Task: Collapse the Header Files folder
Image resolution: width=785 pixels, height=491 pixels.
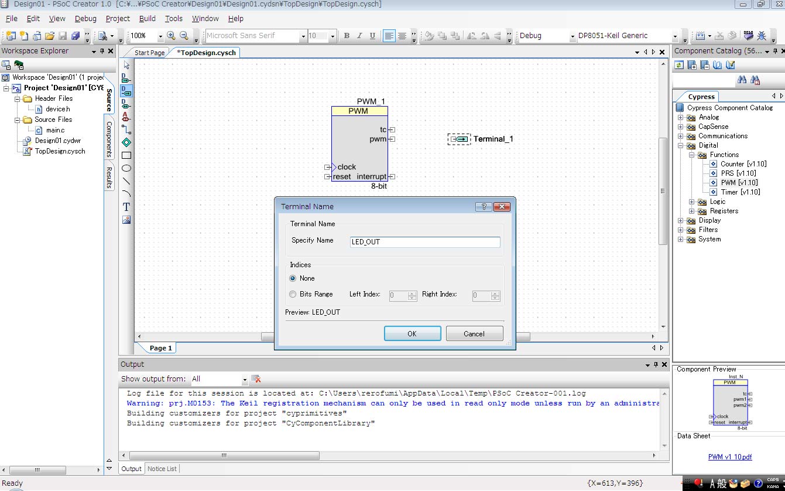Action: (18, 98)
